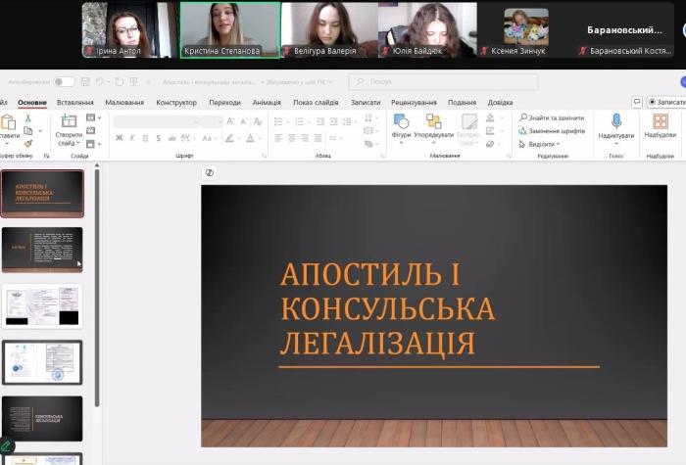Select the second slide thumbnail
The height and width of the screenshot is (465, 686).
pyautogui.click(x=42, y=250)
